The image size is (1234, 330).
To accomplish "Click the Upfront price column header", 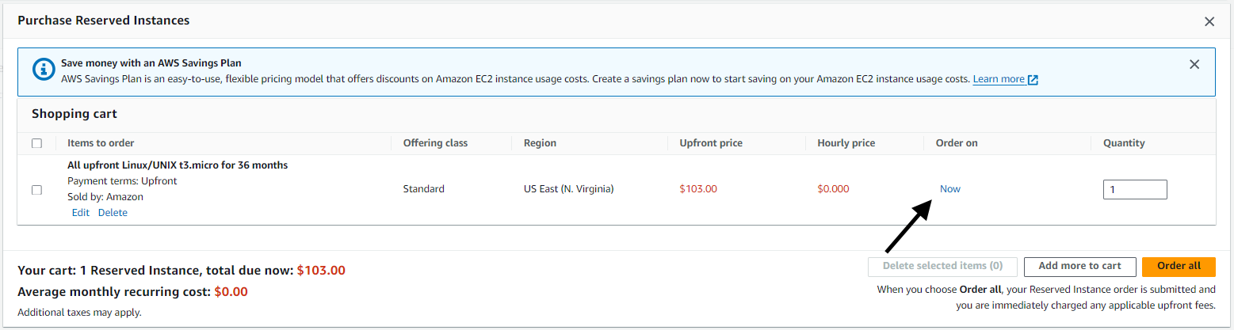I will 711,143.
